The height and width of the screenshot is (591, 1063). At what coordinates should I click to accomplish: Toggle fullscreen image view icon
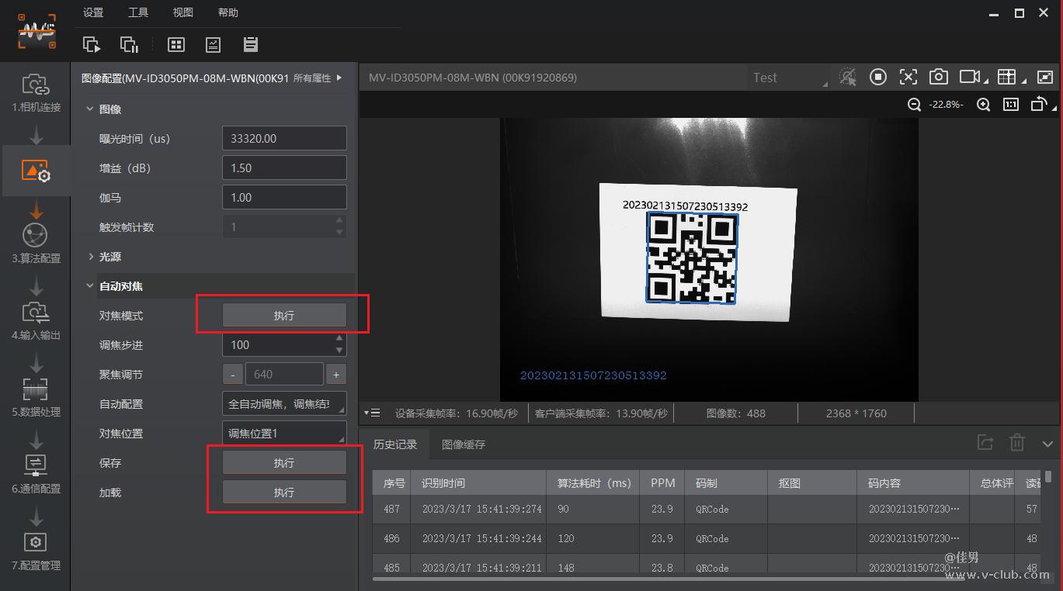pos(1045,77)
